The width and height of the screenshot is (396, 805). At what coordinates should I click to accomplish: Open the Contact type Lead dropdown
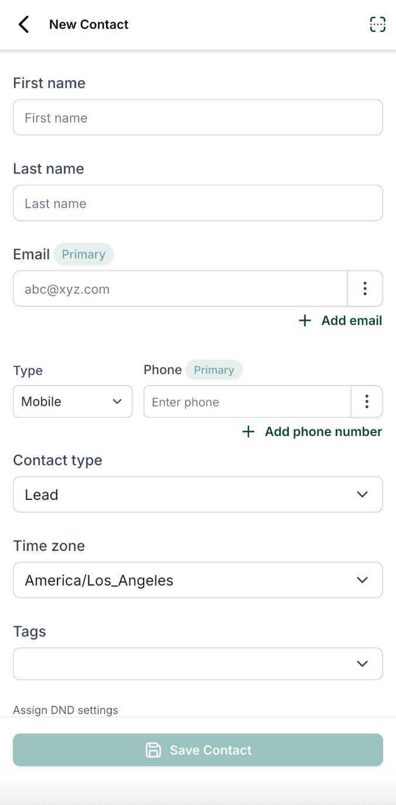pos(198,495)
